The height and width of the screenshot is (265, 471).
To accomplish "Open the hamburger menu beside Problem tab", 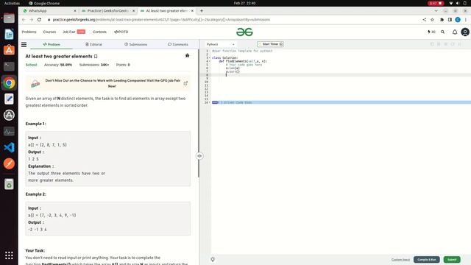I will pos(24,44).
